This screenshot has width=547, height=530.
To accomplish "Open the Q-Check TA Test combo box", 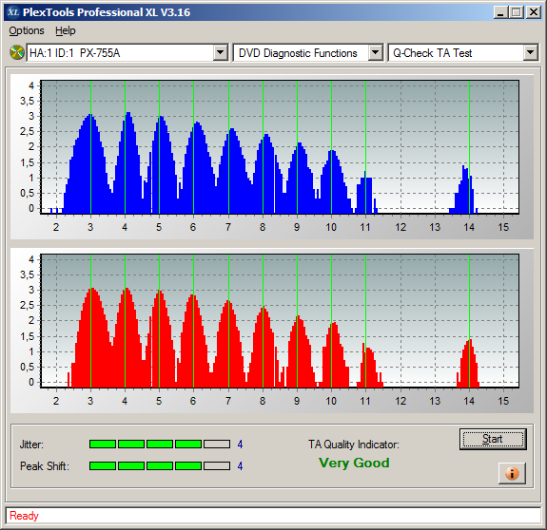I will [463, 53].
